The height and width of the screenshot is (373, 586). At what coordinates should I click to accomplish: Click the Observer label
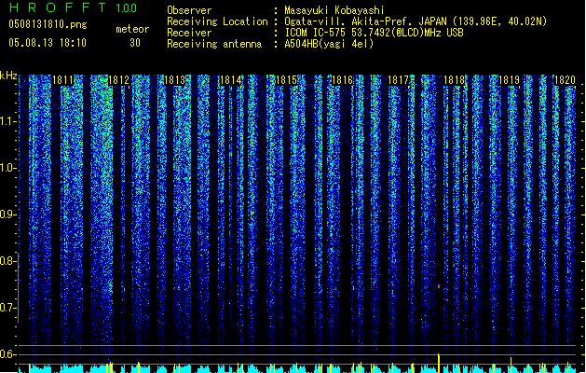189,10
